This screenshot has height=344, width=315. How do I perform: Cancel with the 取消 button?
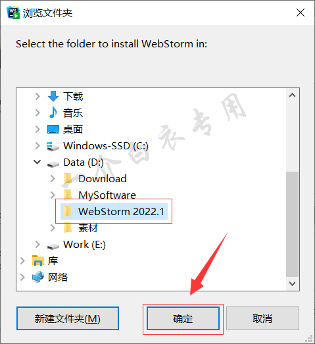262,318
